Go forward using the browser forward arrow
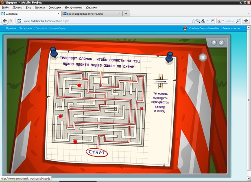 (x=11, y=21)
